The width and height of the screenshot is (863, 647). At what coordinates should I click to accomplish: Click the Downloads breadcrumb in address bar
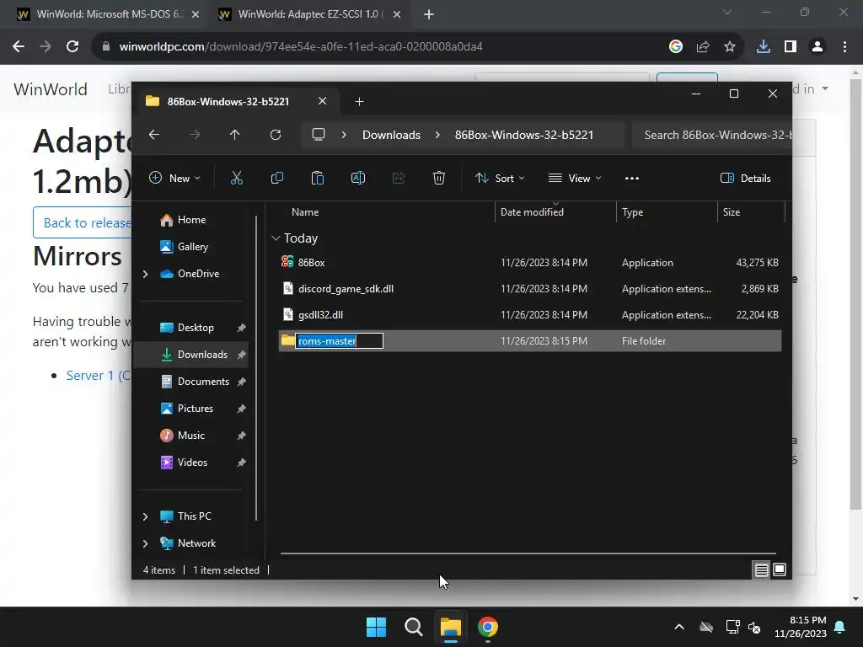391,135
